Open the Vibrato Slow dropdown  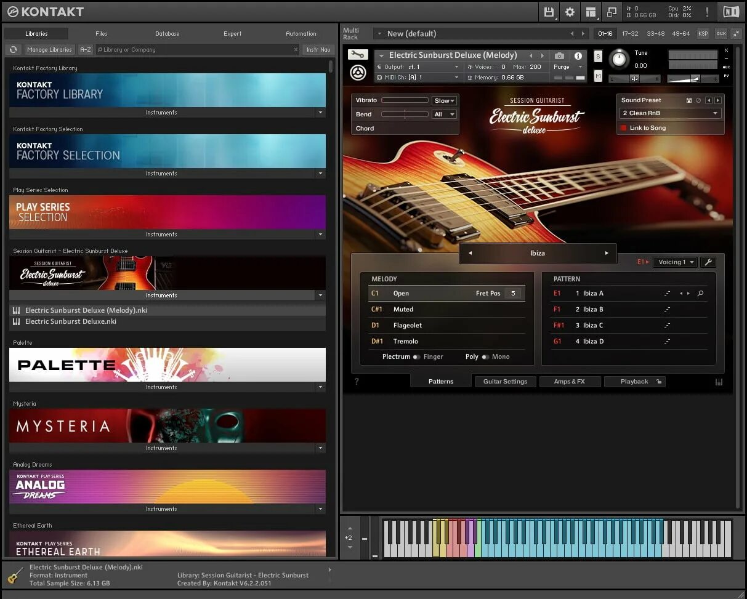tap(444, 100)
